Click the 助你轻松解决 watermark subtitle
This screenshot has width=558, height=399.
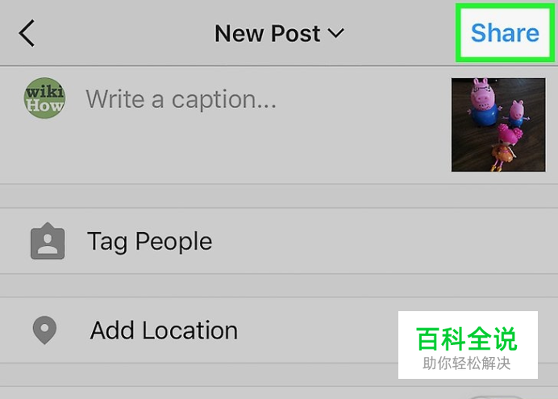point(467,364)
